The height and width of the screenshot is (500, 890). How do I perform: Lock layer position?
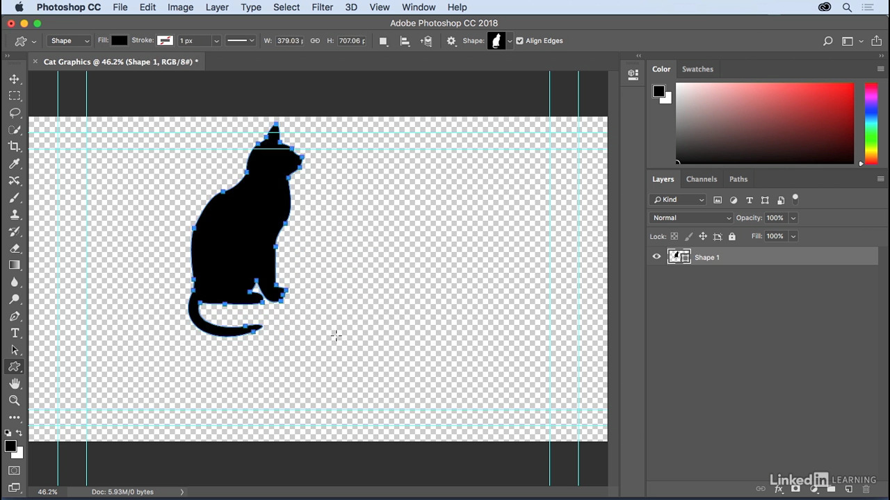pos(703,236)
